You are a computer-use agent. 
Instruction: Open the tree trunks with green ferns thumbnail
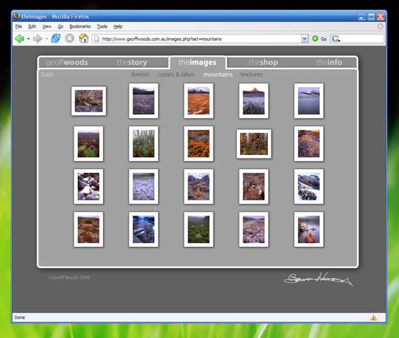click(x=144, y=144)
